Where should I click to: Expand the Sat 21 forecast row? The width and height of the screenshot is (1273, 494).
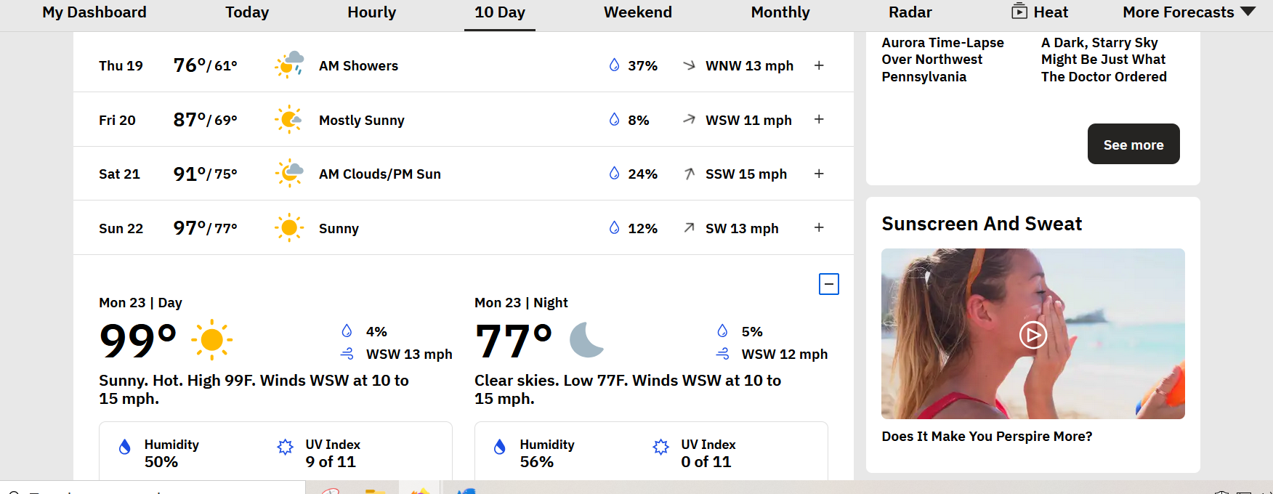click(x=819, y=174)
